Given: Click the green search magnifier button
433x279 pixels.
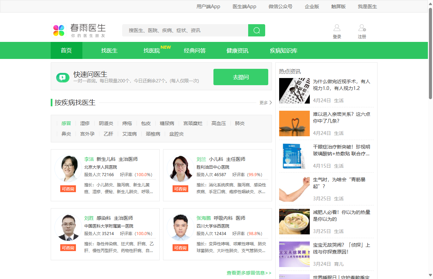Looking at the screenshot, I should click(x=256, y=30).
